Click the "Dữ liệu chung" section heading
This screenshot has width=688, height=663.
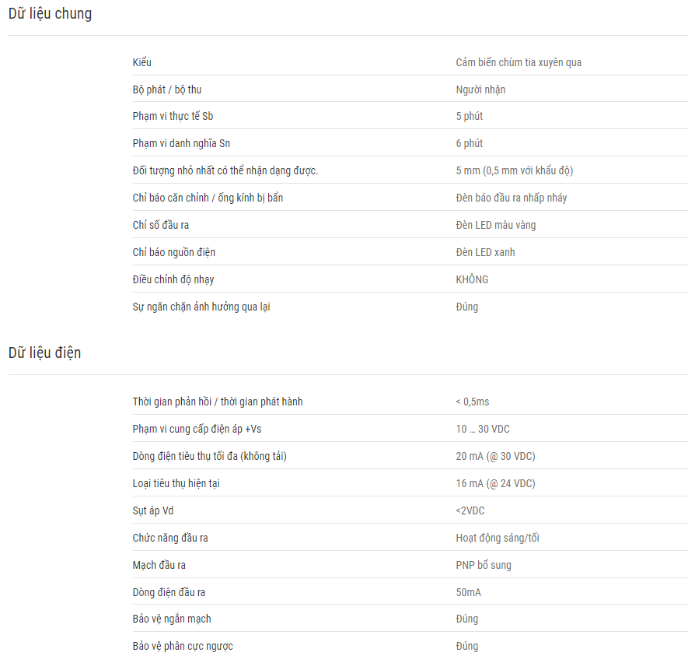[x=50, y=13]
